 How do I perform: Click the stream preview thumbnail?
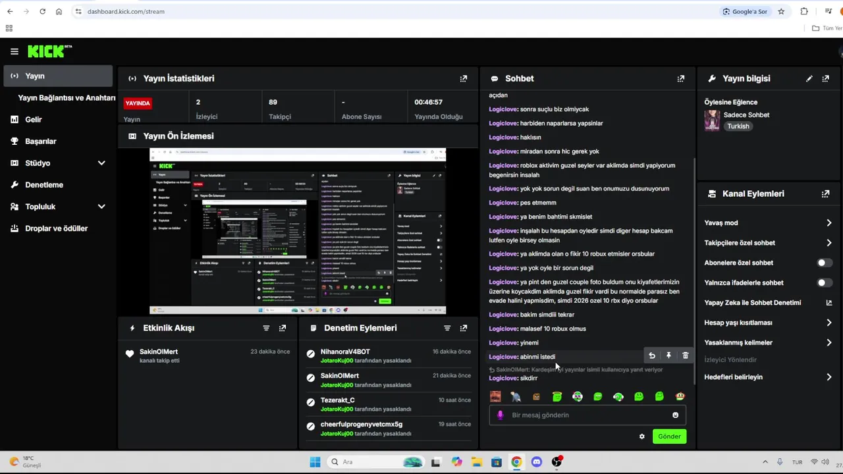[298, 231]
